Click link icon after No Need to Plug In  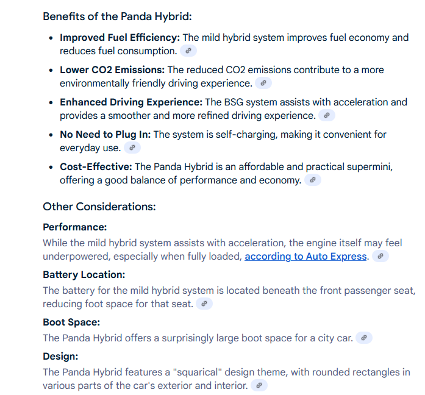pyautogui.click(x=132, y=148)
